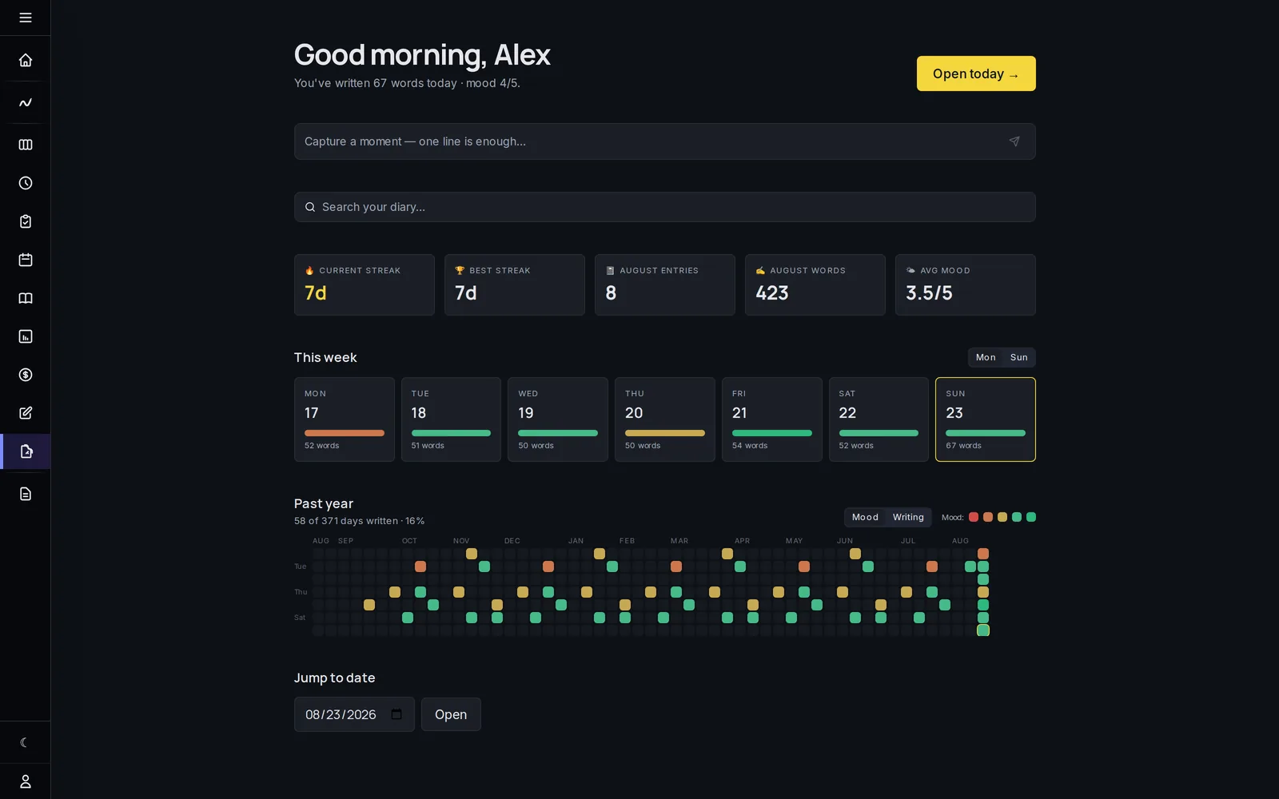Open the open-book sidebar icon
Viewport: 1279px width, 799px height.
coord(26,298)
